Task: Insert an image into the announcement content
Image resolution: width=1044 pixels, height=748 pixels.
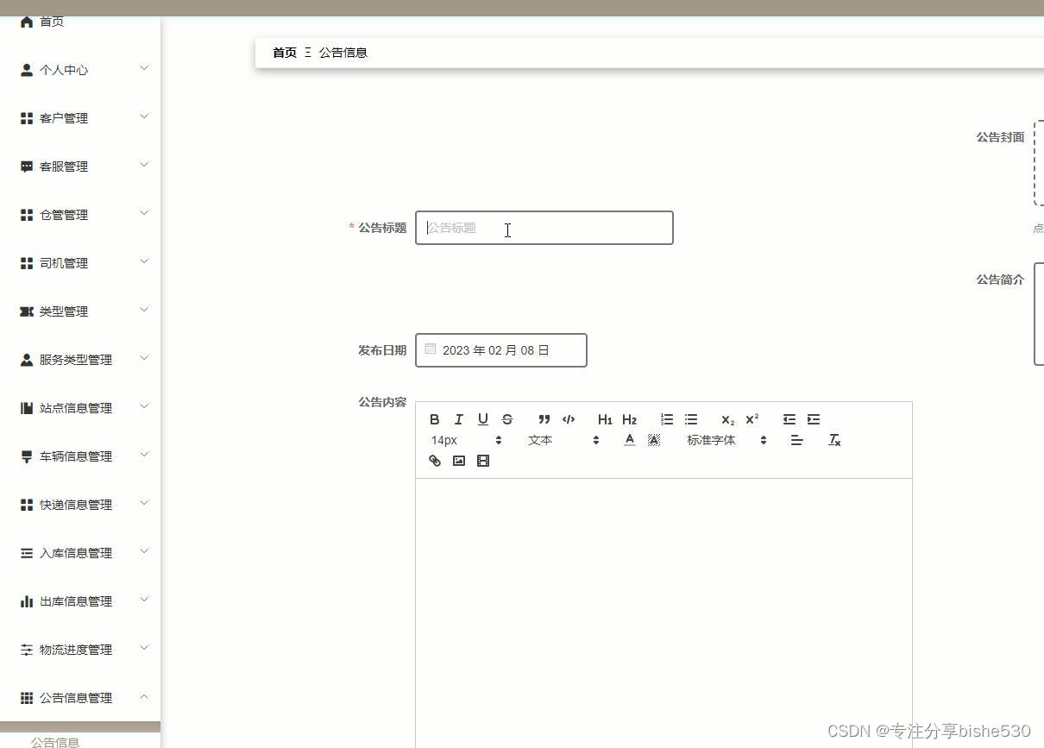Action: [459, 461]
